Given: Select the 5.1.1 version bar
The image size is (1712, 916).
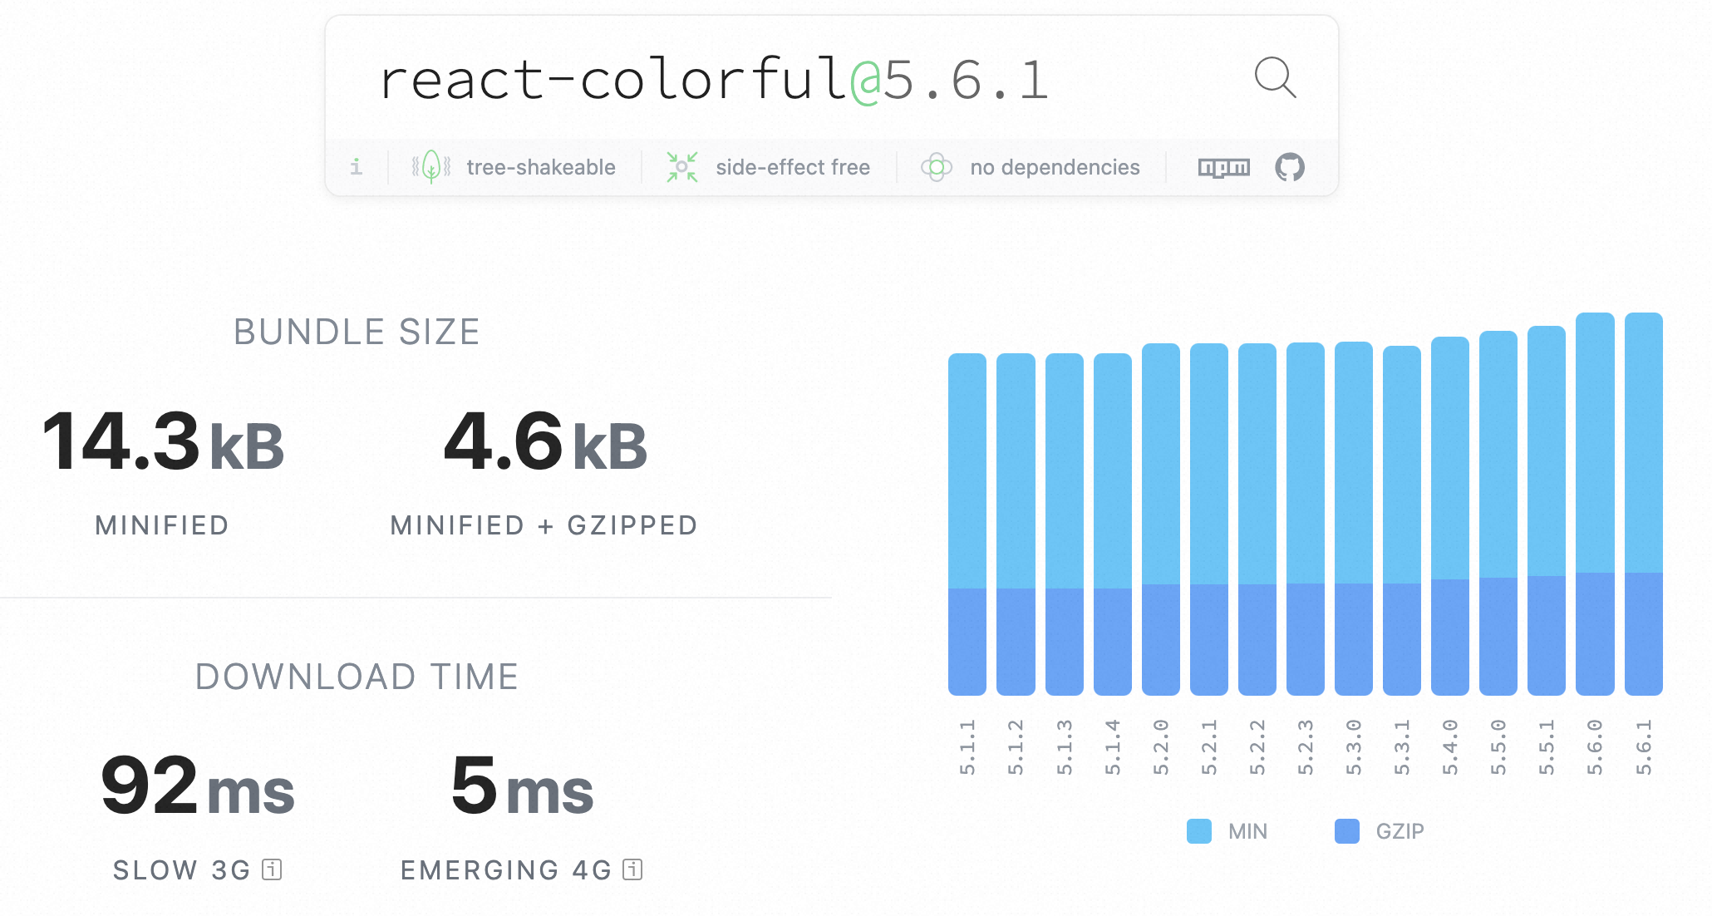Looking at the screenshot, I should [x=967, y=524].
